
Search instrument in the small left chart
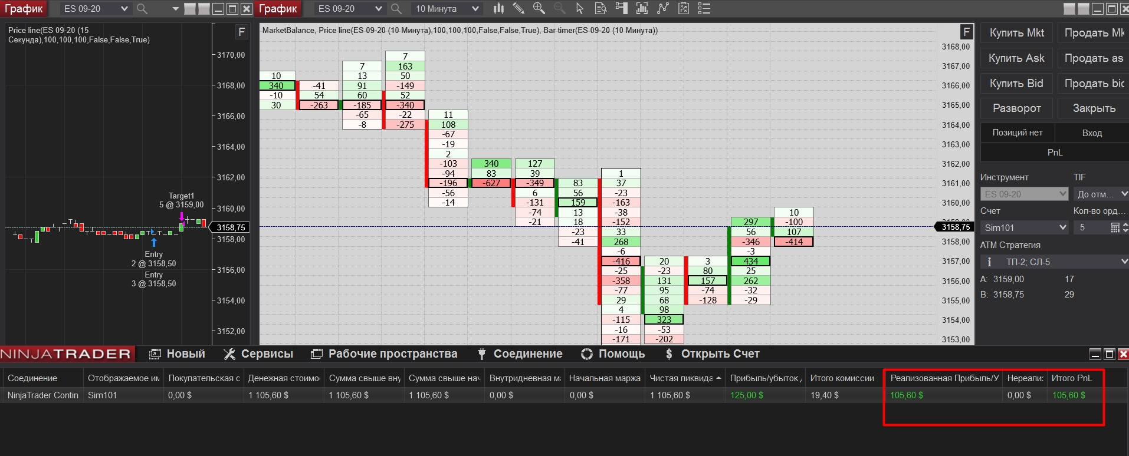142,9
